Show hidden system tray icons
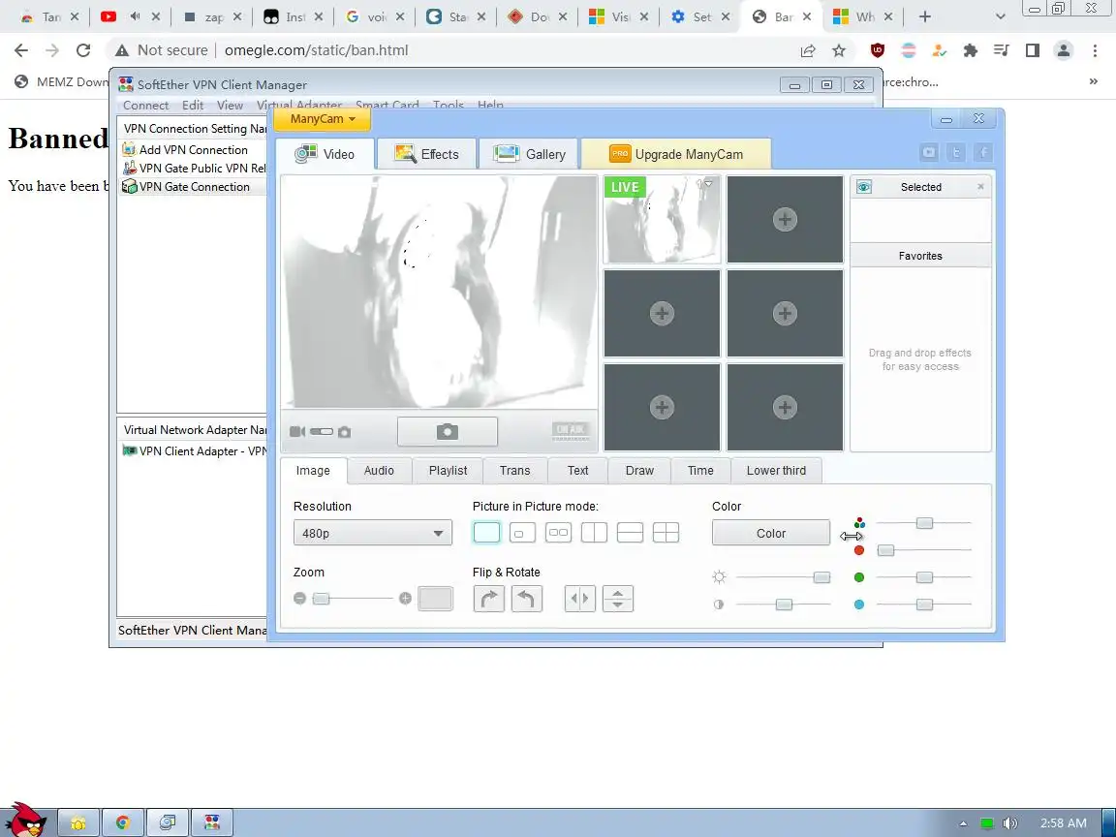The image size is (1116, 837). 963,823
